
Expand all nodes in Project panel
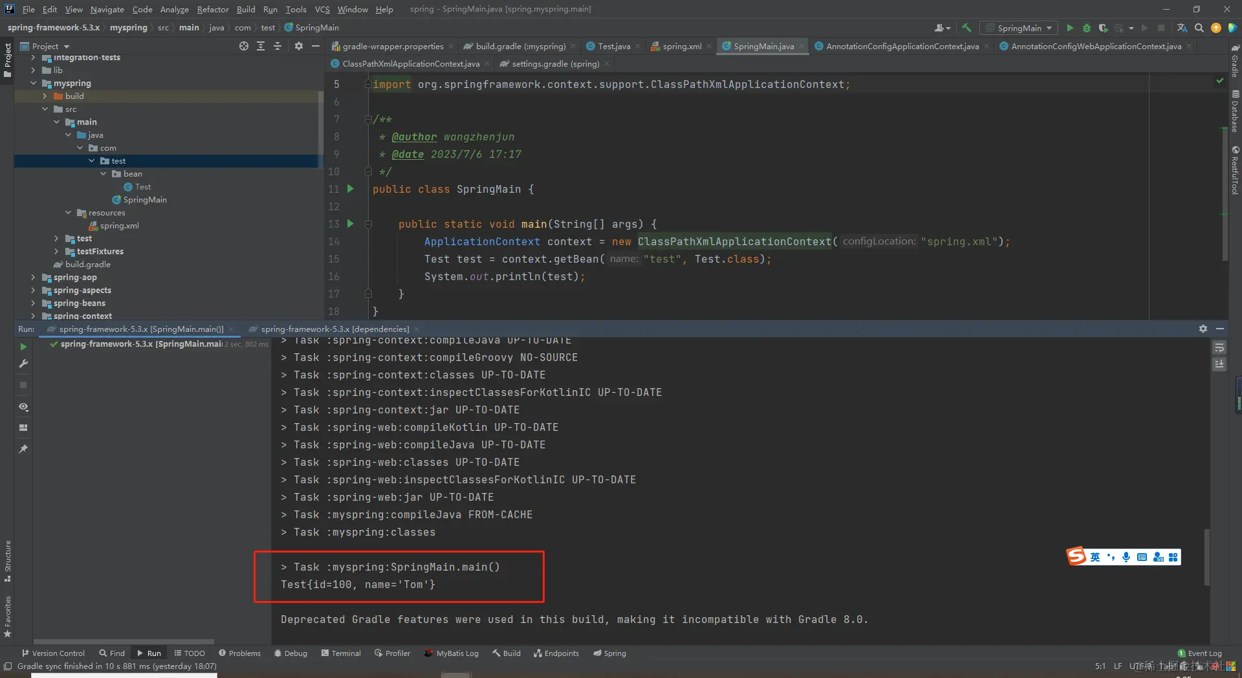(x=261, y=46)
